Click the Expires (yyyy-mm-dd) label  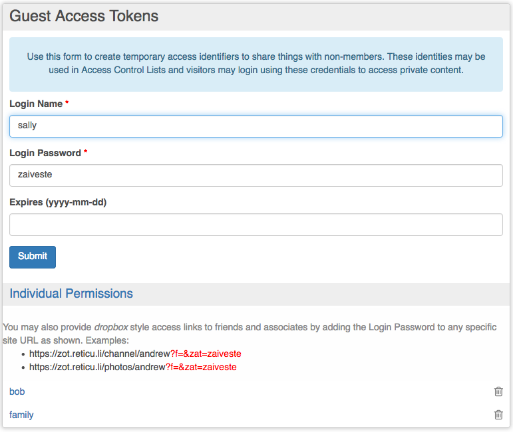point(58,202)
